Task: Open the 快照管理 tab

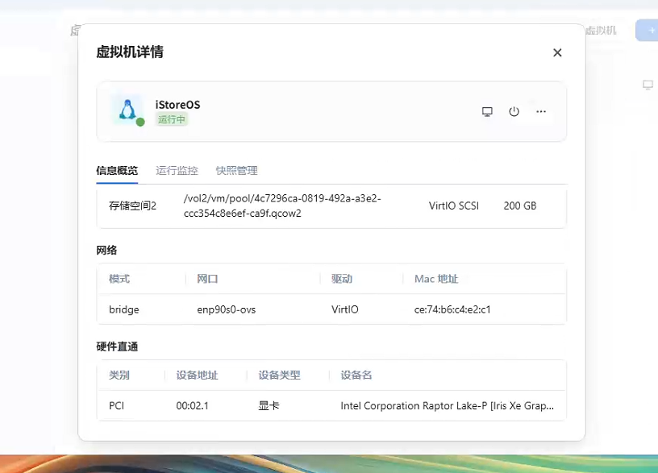Action: coord(236,171)
